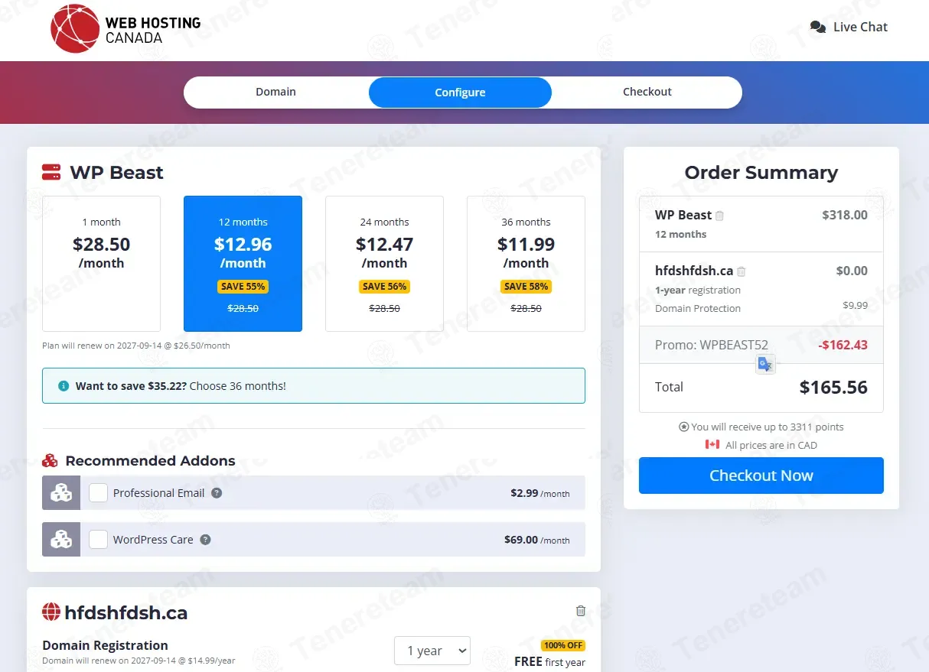Click the Order Summary heading
The width and height of the screenshot is (929, 672).
click(761, 173)
